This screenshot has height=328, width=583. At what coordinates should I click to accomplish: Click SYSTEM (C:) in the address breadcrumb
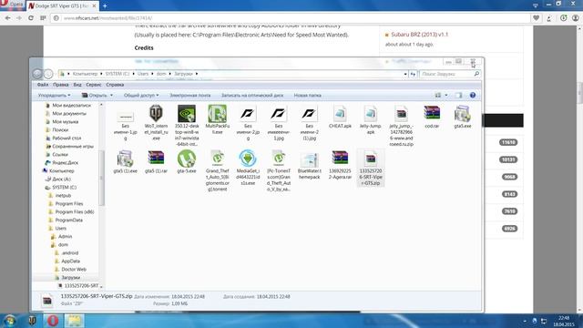pyautogui.click(x=118, y=74)
